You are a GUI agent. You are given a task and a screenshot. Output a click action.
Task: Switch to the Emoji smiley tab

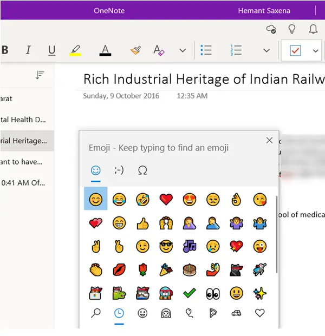pyautogui.click(x=95, y=171)
